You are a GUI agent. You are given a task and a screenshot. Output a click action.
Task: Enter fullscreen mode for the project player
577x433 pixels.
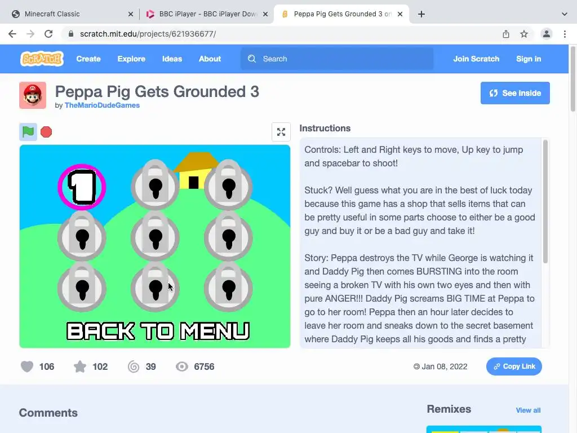click(x=281, y=132)
